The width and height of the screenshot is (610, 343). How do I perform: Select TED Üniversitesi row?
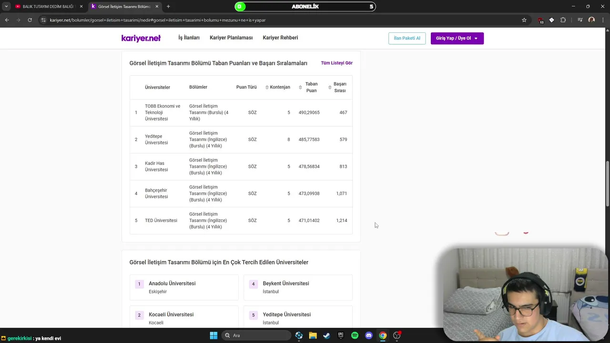[241, 221]
